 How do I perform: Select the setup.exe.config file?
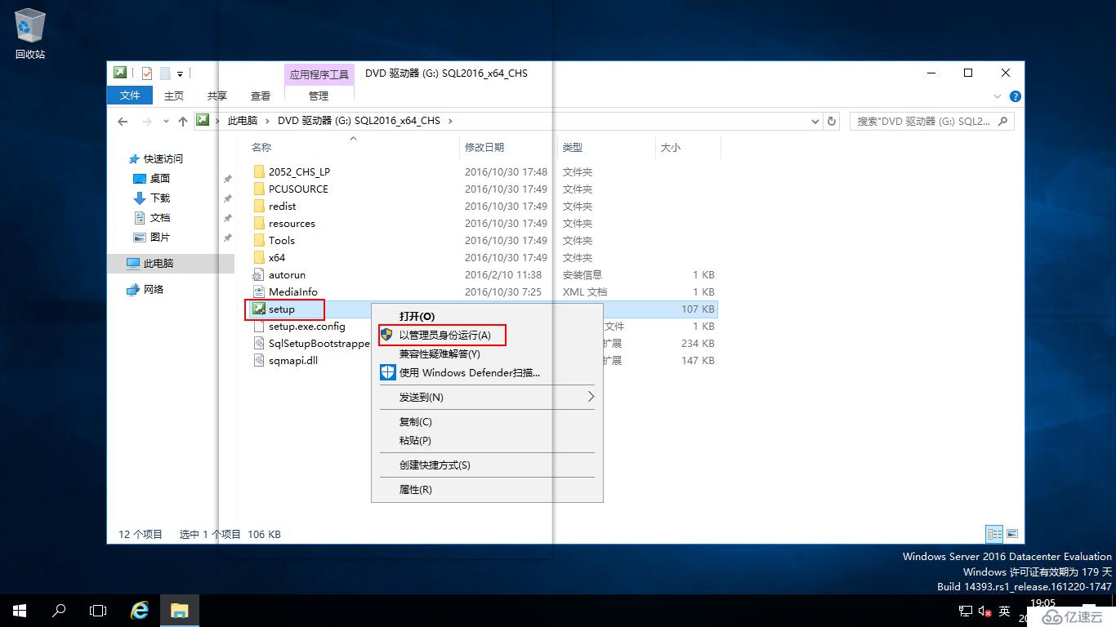(307, 327)
